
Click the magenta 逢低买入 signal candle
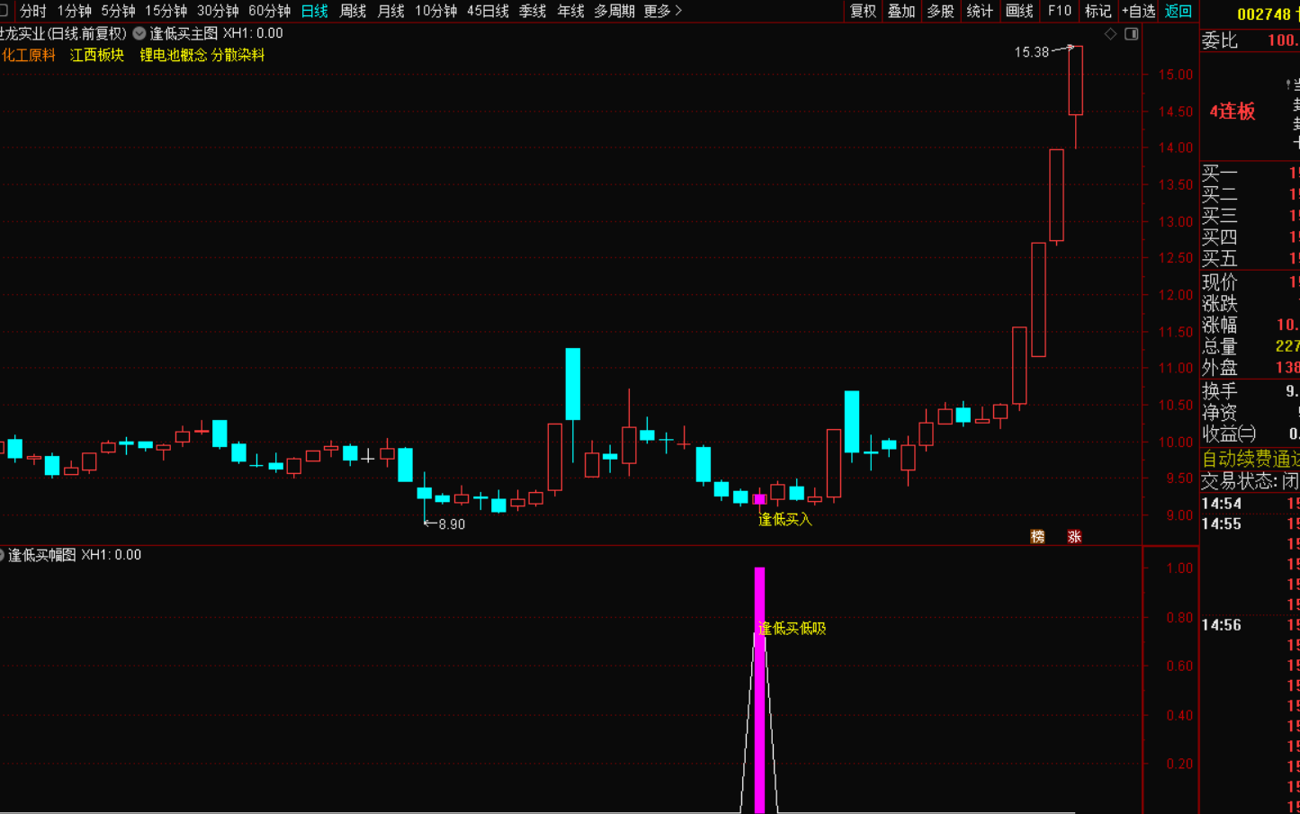tap(759, 499)
